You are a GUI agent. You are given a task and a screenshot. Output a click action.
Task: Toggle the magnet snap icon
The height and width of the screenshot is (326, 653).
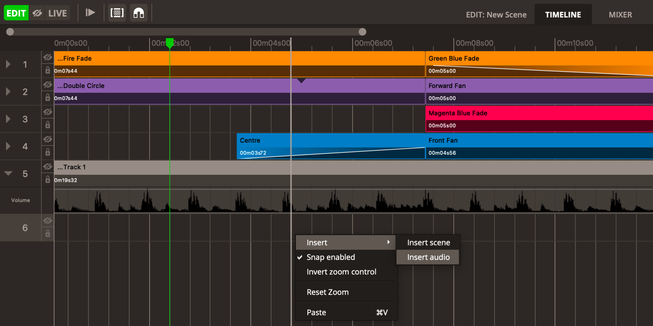(x=139, y=13)
